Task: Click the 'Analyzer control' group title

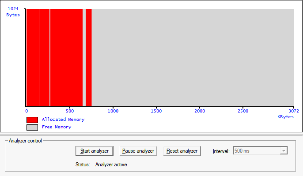Action: (25, 141)
